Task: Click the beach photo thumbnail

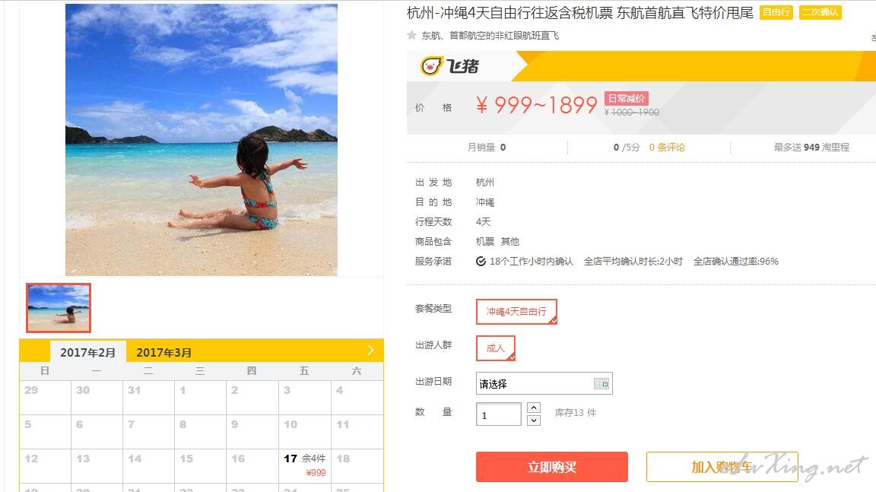Action: pyautogui.click(x=58, y=308)
